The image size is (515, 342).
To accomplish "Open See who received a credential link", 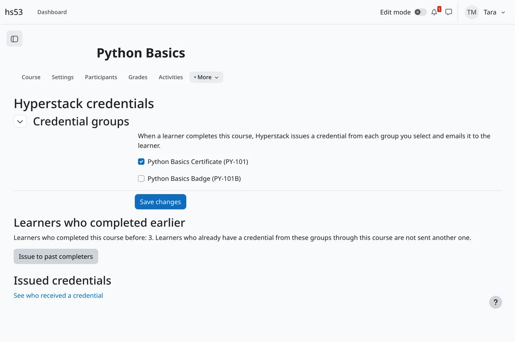I will (58, 295).
